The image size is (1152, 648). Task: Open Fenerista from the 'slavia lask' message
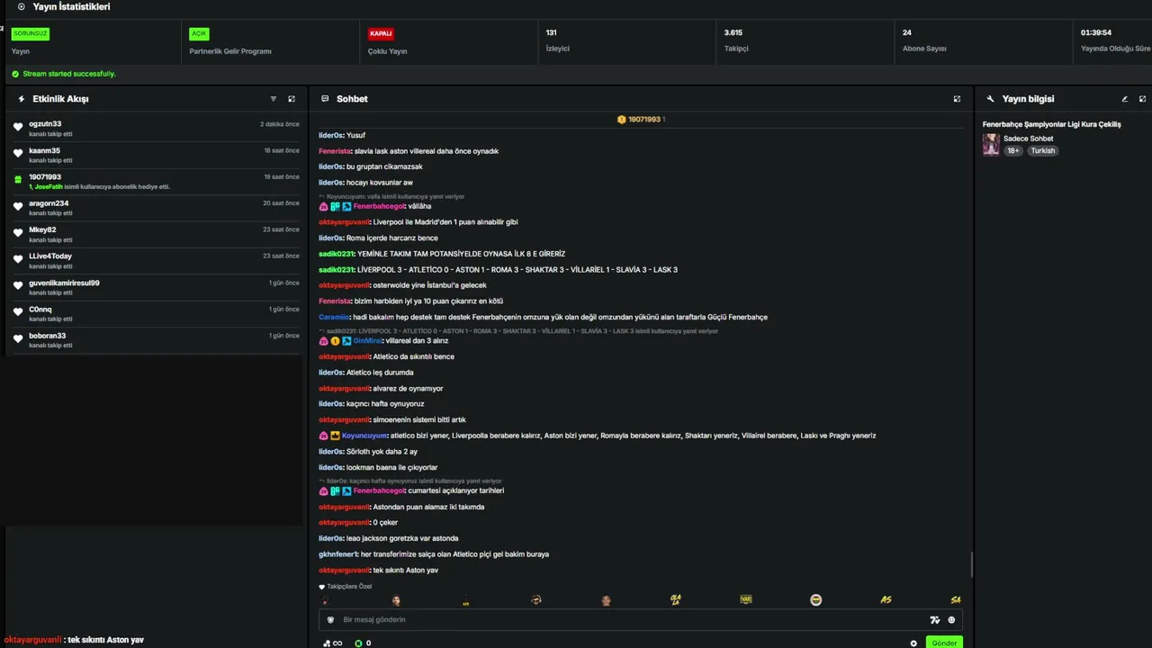[335, 151]
